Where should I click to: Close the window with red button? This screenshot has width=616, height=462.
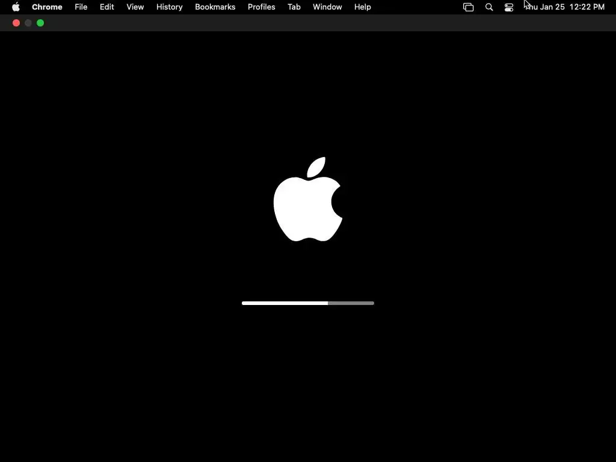click(16, 23)
